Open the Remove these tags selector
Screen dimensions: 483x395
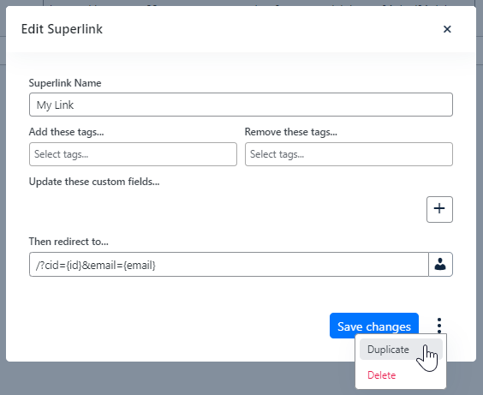349,154
